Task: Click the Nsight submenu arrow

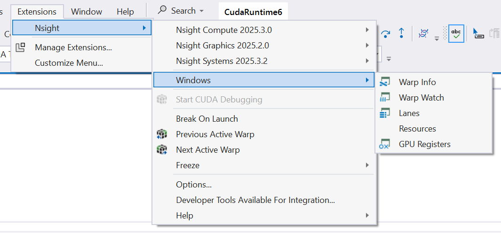Action: point(144,28)
